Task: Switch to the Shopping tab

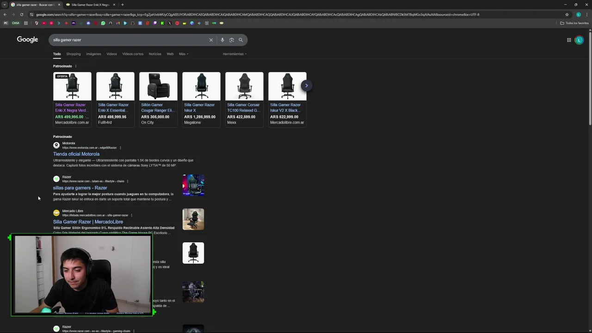Action: [x=74, y=54]
